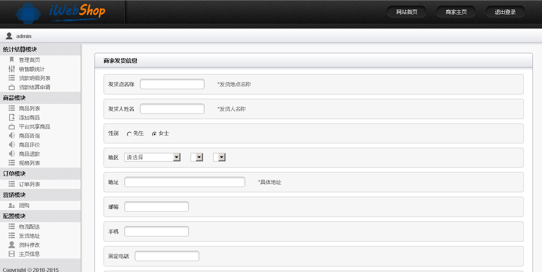Viewport: 542px width, 272px height.
Task: Focus the 地址 input field
Action: point(185,182)
